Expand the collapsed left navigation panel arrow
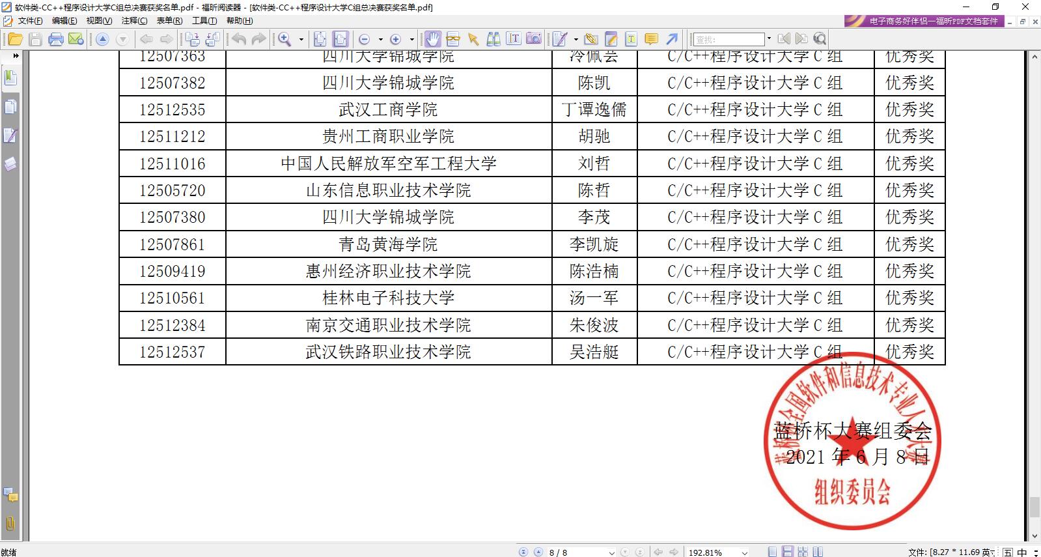1041x557 pixels. [16, 56]
